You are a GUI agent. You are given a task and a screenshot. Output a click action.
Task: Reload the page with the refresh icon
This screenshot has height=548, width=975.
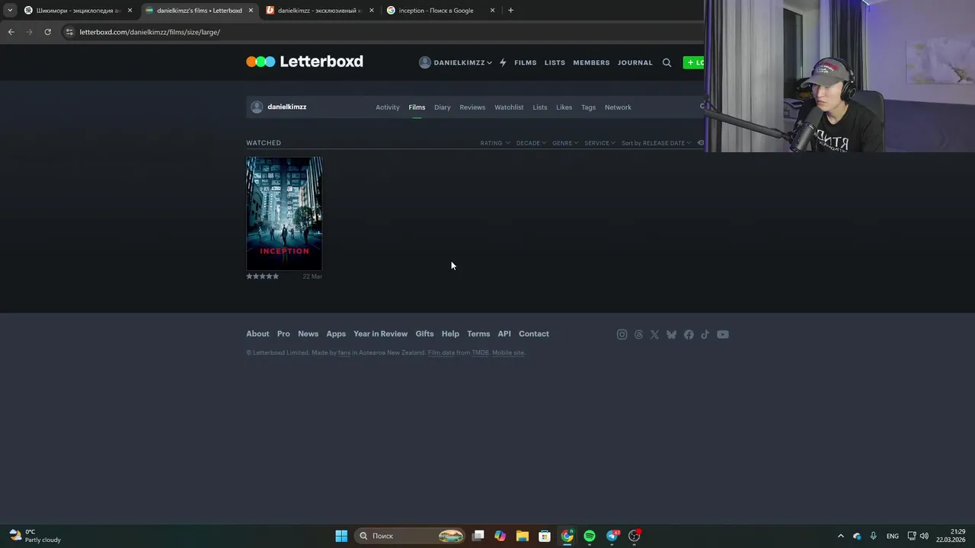47,32
